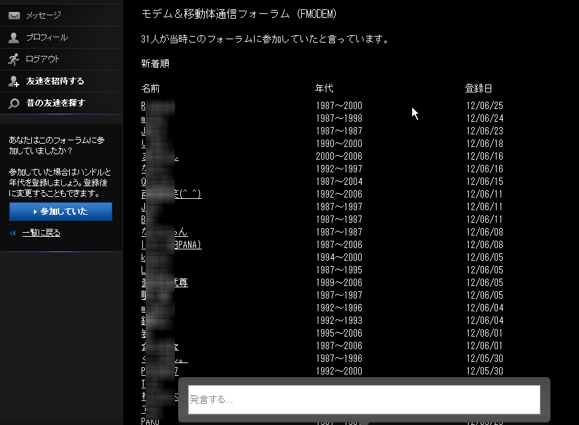Click the magnifier icon beside 昔の友達を探す
579x425 pixels.
(14, 103)
